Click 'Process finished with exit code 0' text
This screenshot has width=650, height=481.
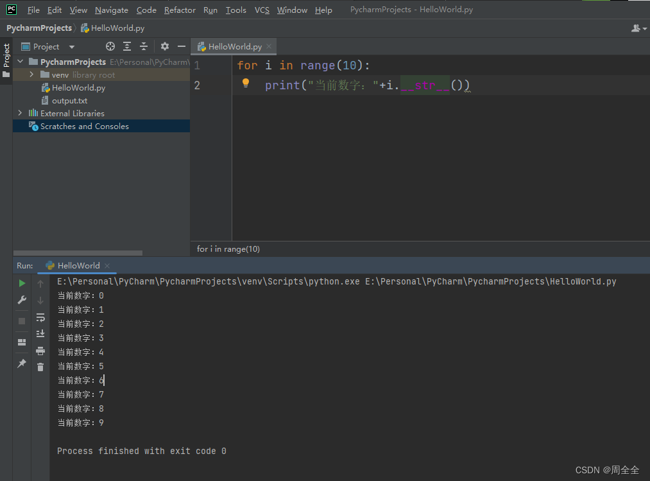tap(141, 451)
